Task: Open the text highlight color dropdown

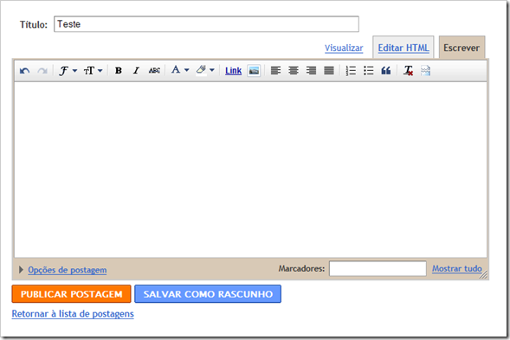Action: pos(205,70)
